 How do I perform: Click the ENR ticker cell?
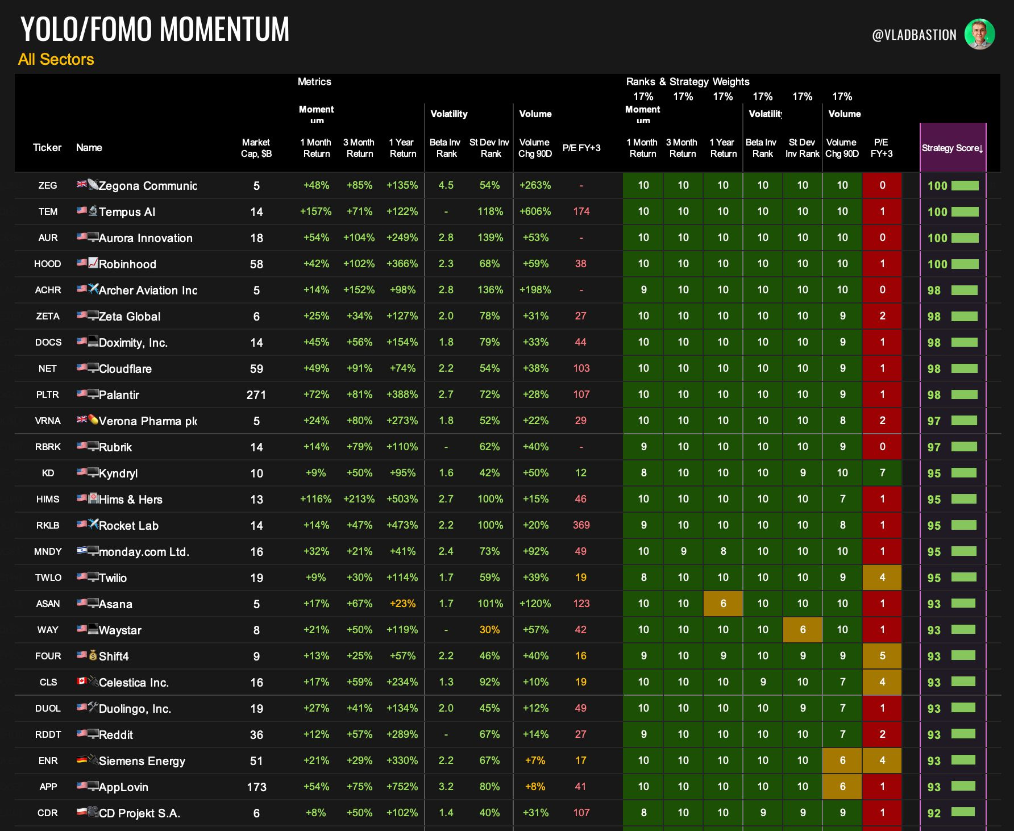point(48,761)
